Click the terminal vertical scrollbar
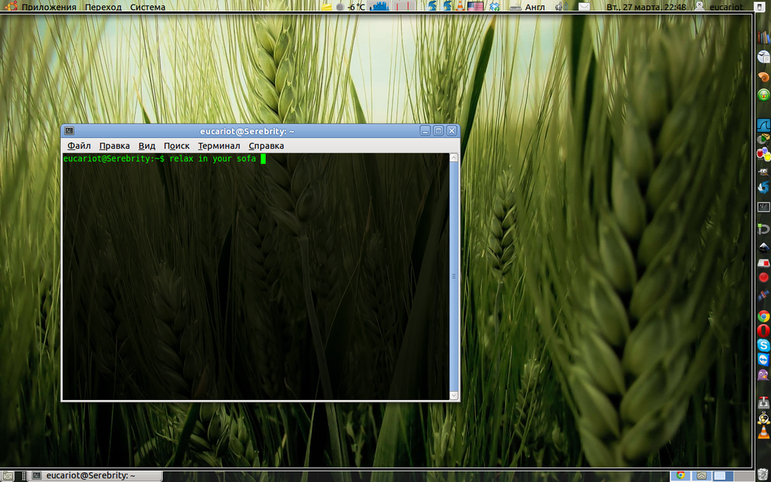Screen dimensions: 771x482 point(454,276)
